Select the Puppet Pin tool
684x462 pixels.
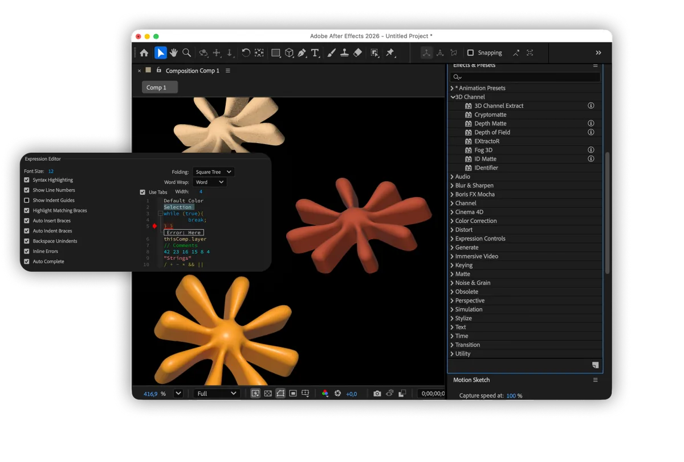(390, 53)
